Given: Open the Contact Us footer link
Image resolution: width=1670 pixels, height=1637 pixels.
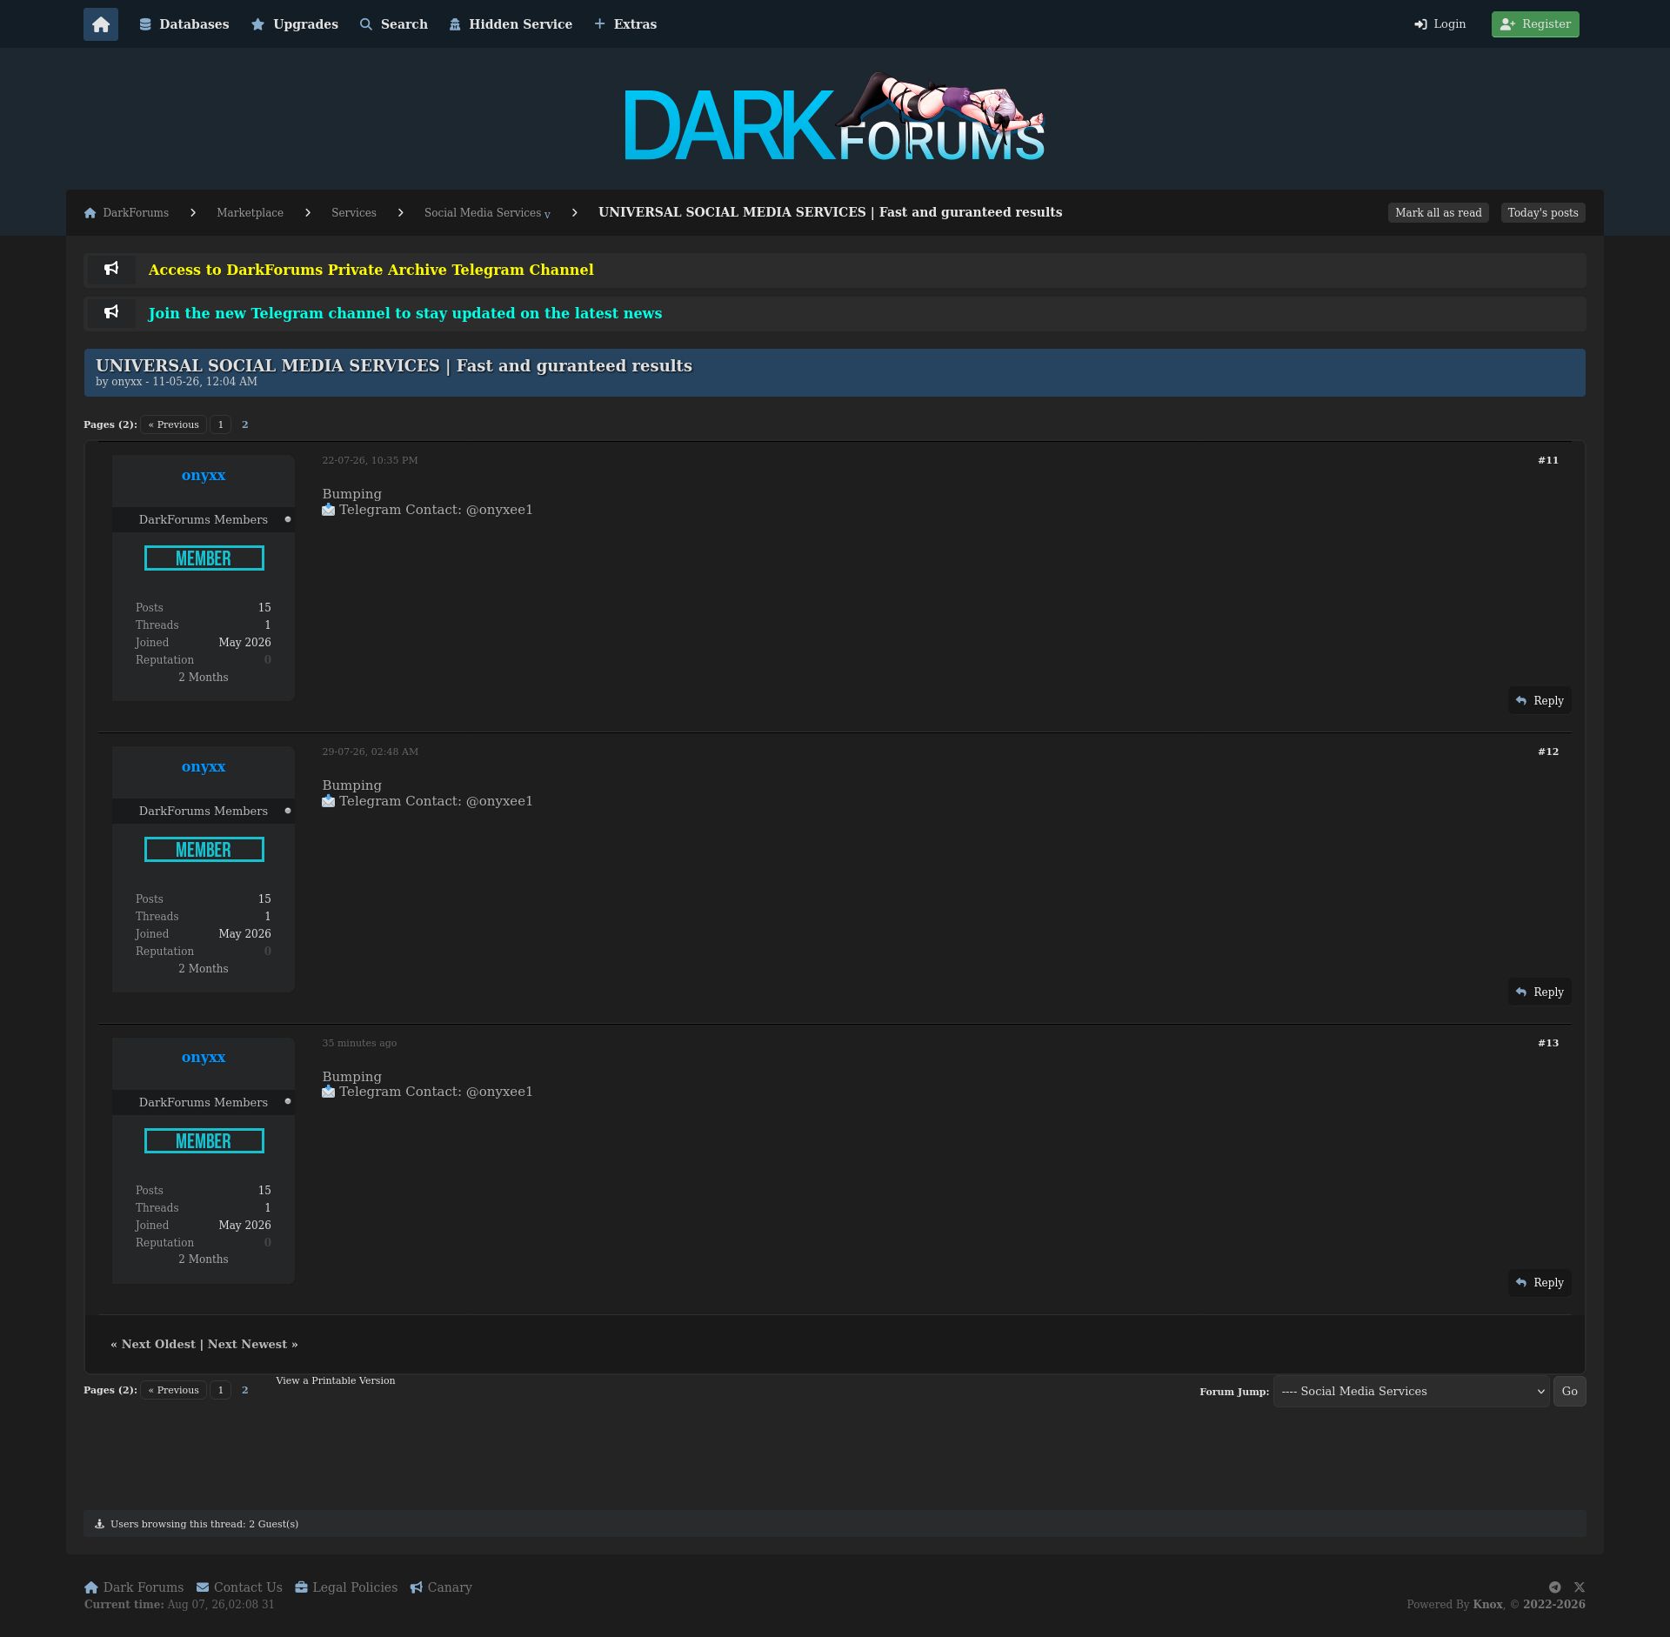Looking at the screenshot, I should pos(239,1587).
